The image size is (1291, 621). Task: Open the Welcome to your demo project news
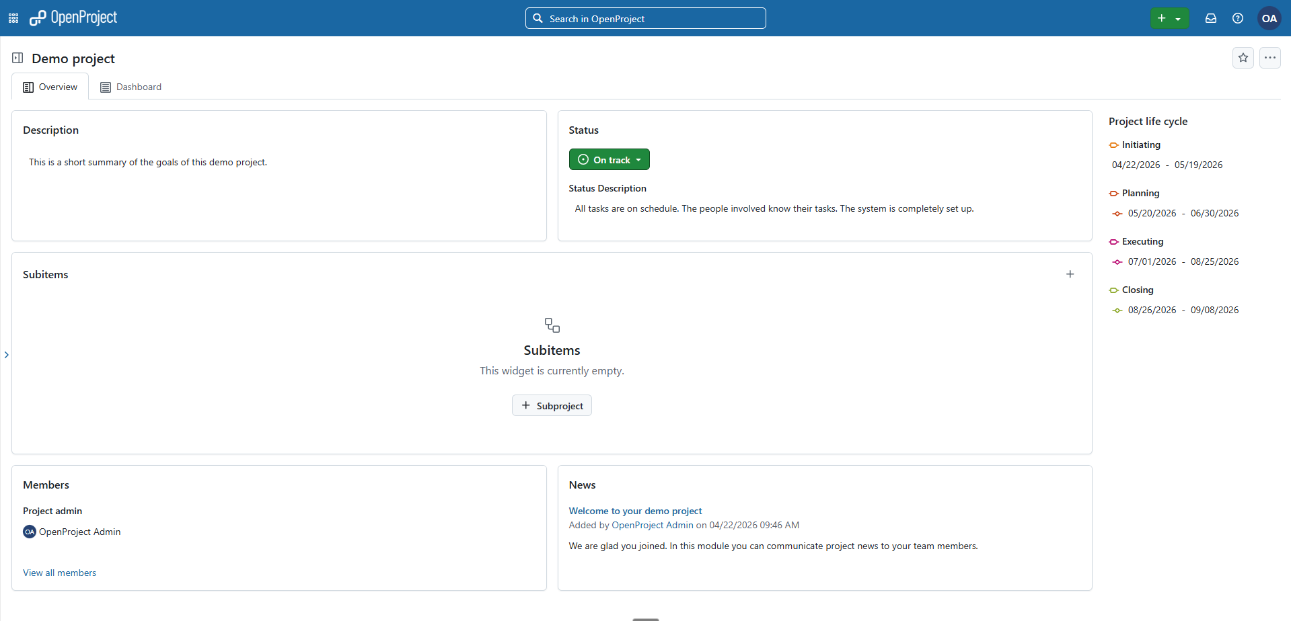[634, 511]
